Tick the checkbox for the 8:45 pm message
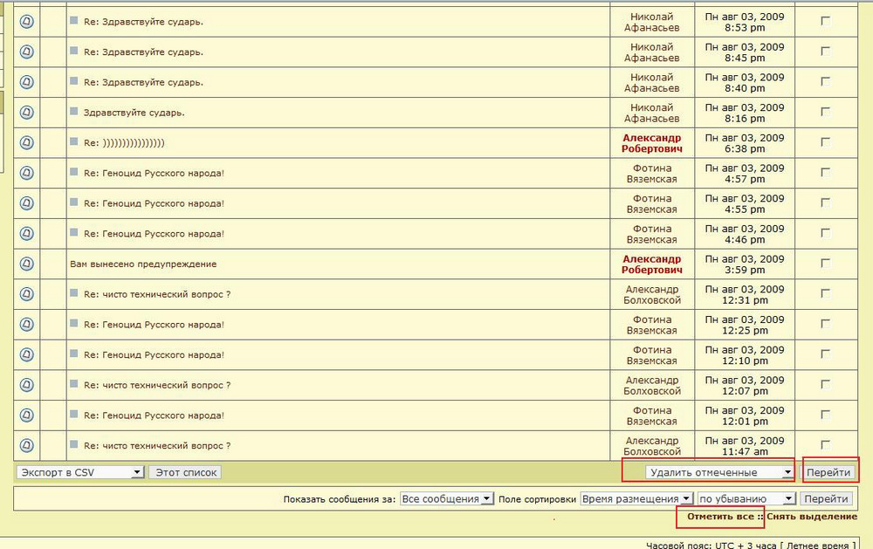Viewport: 873px width, 549px height. click(826, 51)
